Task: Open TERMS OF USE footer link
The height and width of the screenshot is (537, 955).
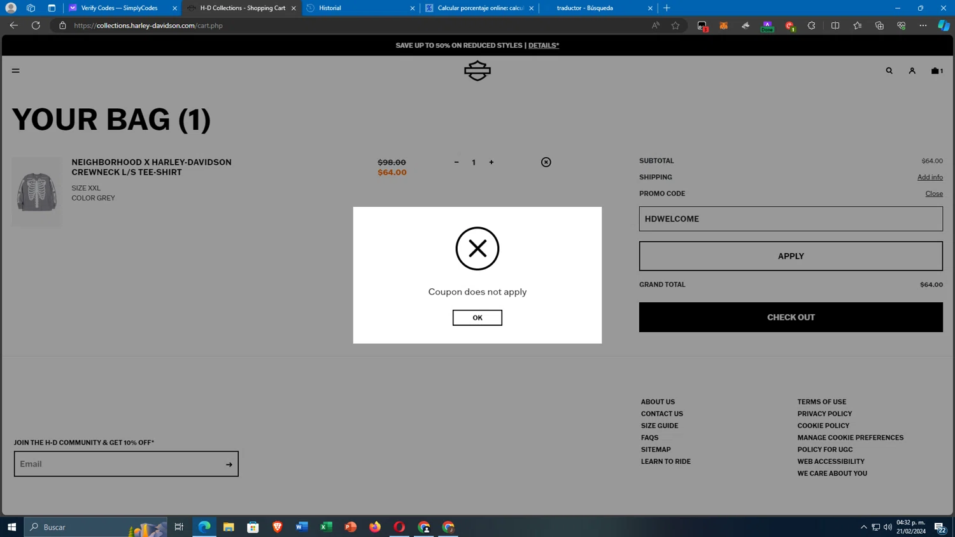Action: 821,402
